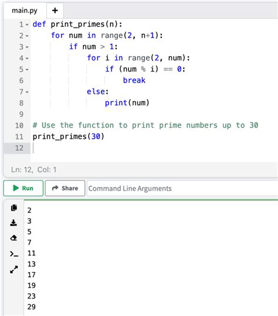Collapse the function definition at line 1
Image resolution: width=278 pixels, height=316 pixels.
(x=27, y=25)
